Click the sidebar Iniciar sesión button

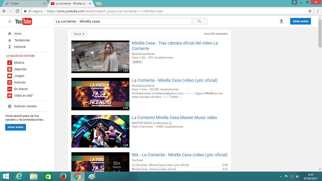(x=16, y=127)
